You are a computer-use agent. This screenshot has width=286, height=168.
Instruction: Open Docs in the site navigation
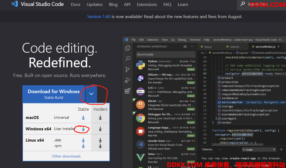tap(75, 5)
